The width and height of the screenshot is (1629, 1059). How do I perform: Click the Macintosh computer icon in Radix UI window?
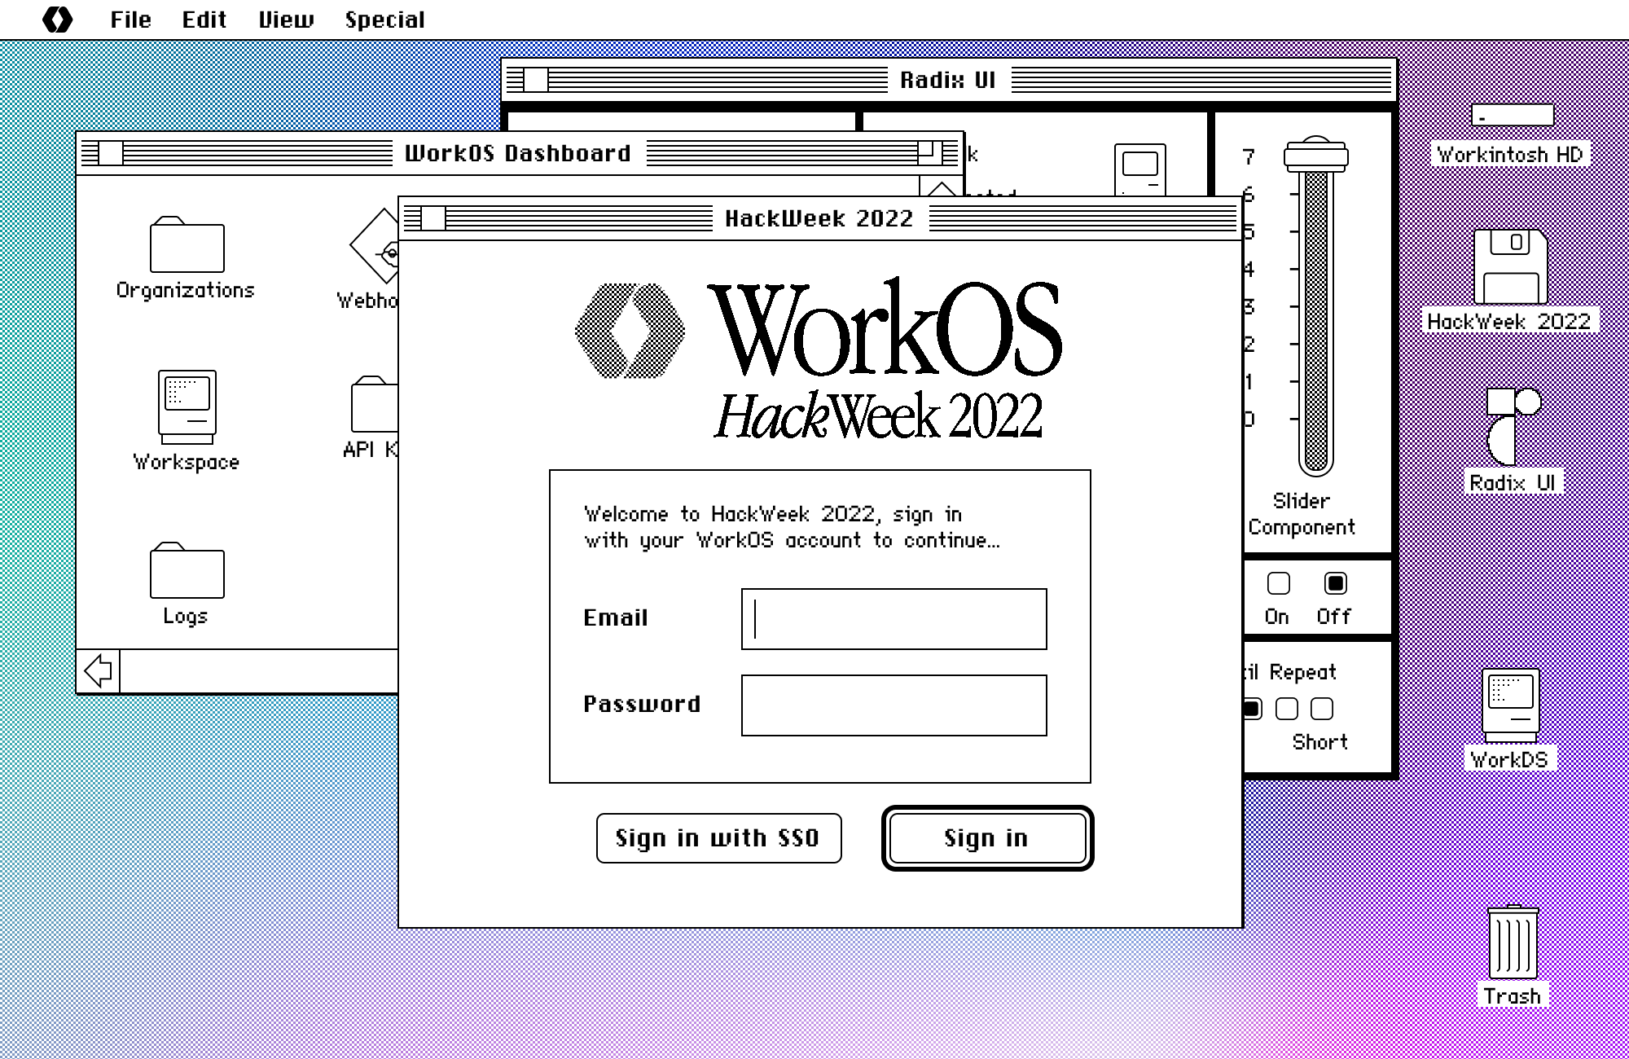point(1140,169)
